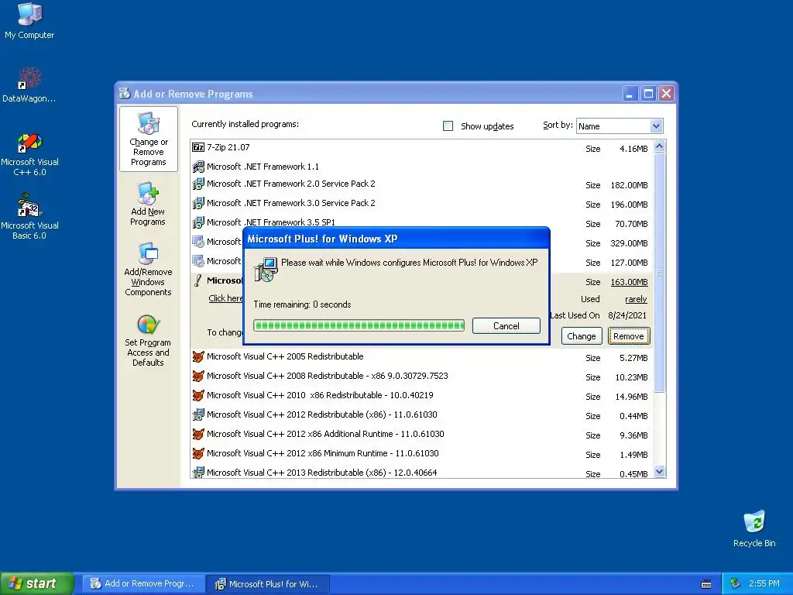This screenshot has width=793, height=595.
Task: Click the 8/24/2021 last used date
Action: click(x=627, y=315)
